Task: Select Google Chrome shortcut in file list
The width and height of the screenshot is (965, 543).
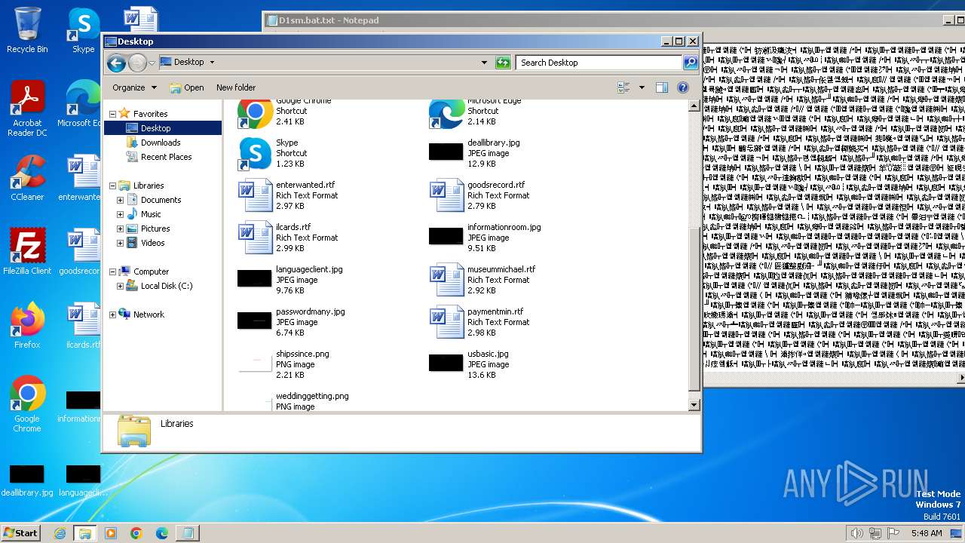Action: 286,113
